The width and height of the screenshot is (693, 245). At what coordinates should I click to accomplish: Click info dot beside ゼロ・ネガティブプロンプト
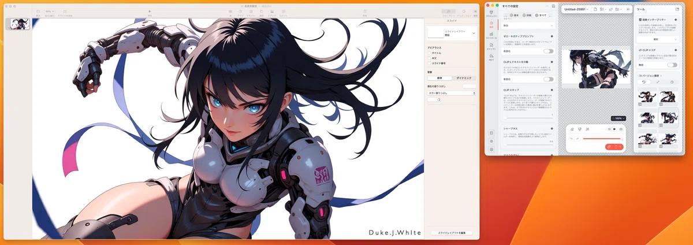[x=552, y=37]
